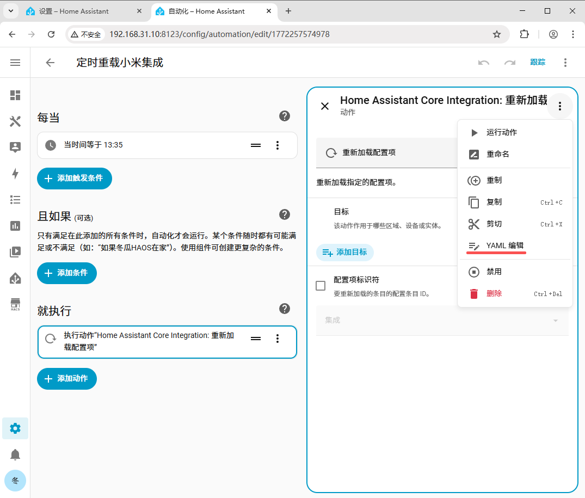Click the 定时重载小米集成 automation title
585x498 pixels.
[x=120, y=62]
